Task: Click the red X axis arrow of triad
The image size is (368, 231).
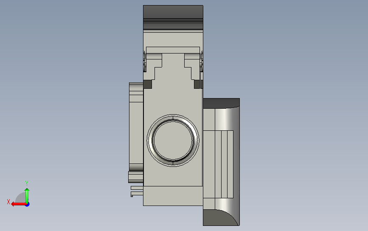Action: point(19,204)
